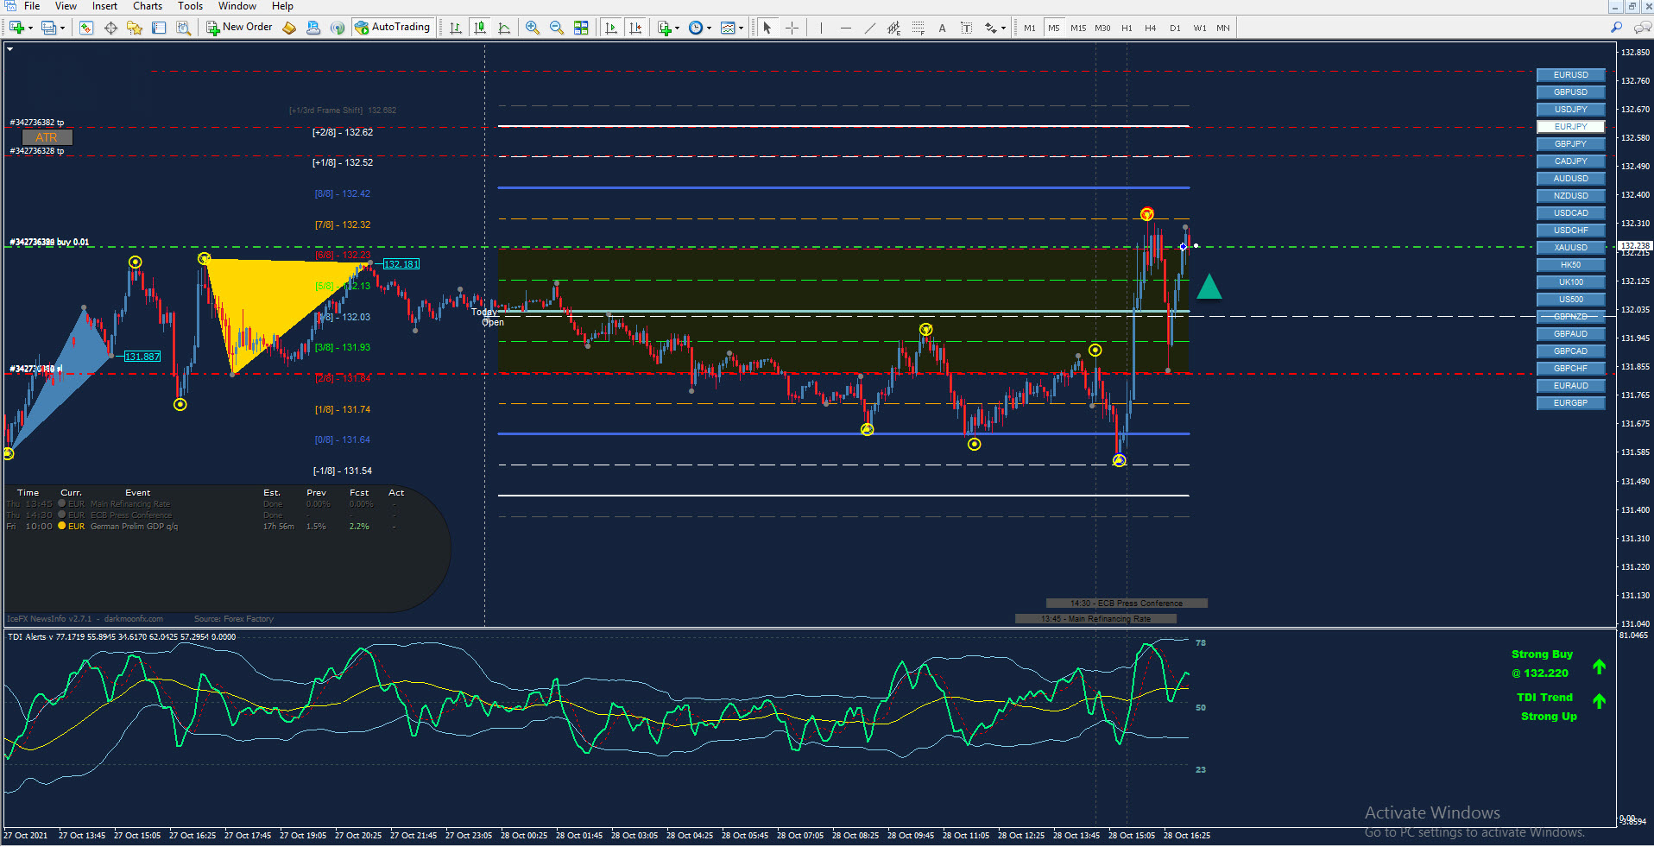Click the Zoom Out magnifier icon
Screen dimensions: 1654x847
click(x=557, y=28)
